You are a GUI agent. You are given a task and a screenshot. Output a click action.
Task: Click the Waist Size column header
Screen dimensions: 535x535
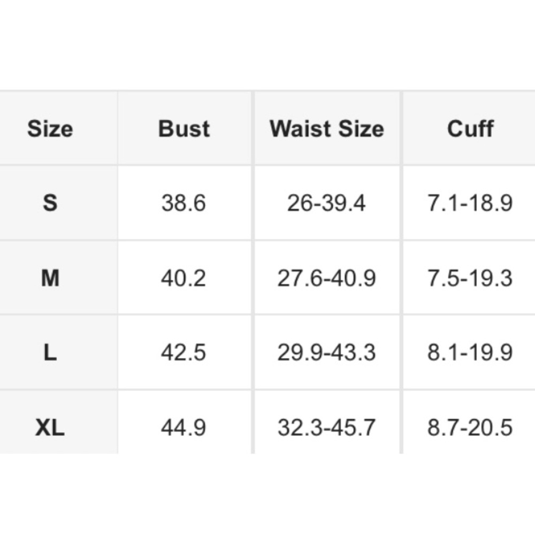(x=327, y=128)
